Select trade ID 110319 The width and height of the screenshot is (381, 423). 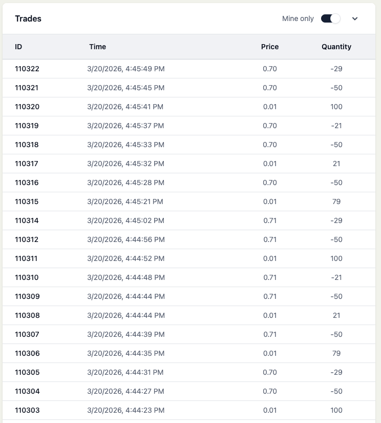pos(27,126)
